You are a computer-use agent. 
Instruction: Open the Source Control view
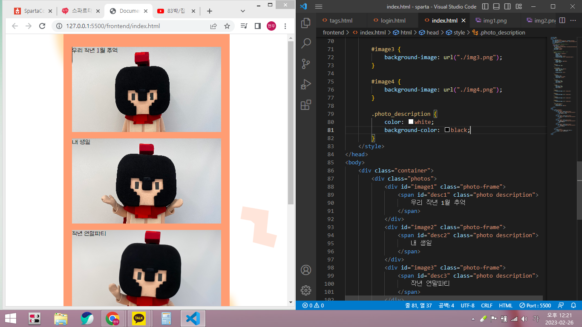pos(306,64)
